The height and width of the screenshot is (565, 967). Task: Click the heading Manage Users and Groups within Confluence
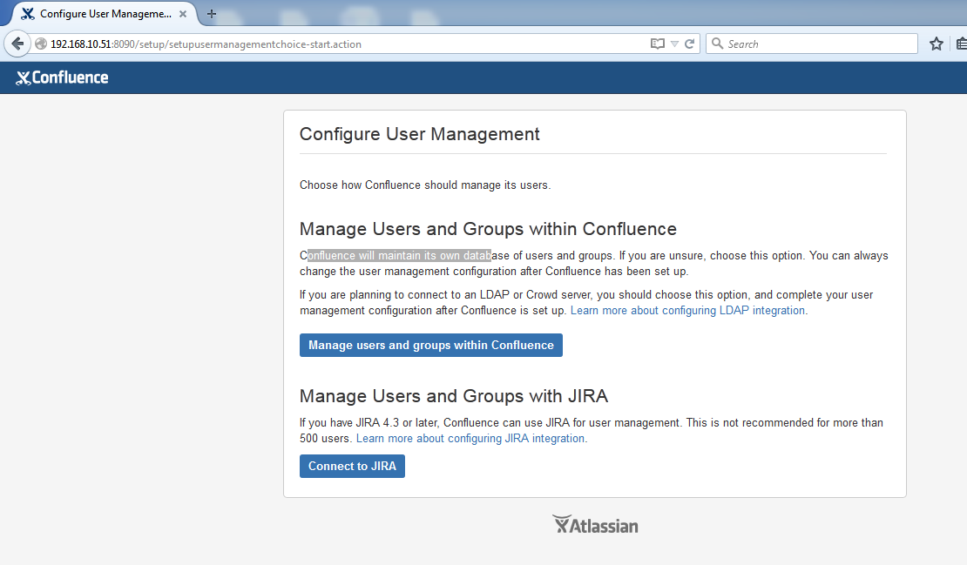[488, 229]
